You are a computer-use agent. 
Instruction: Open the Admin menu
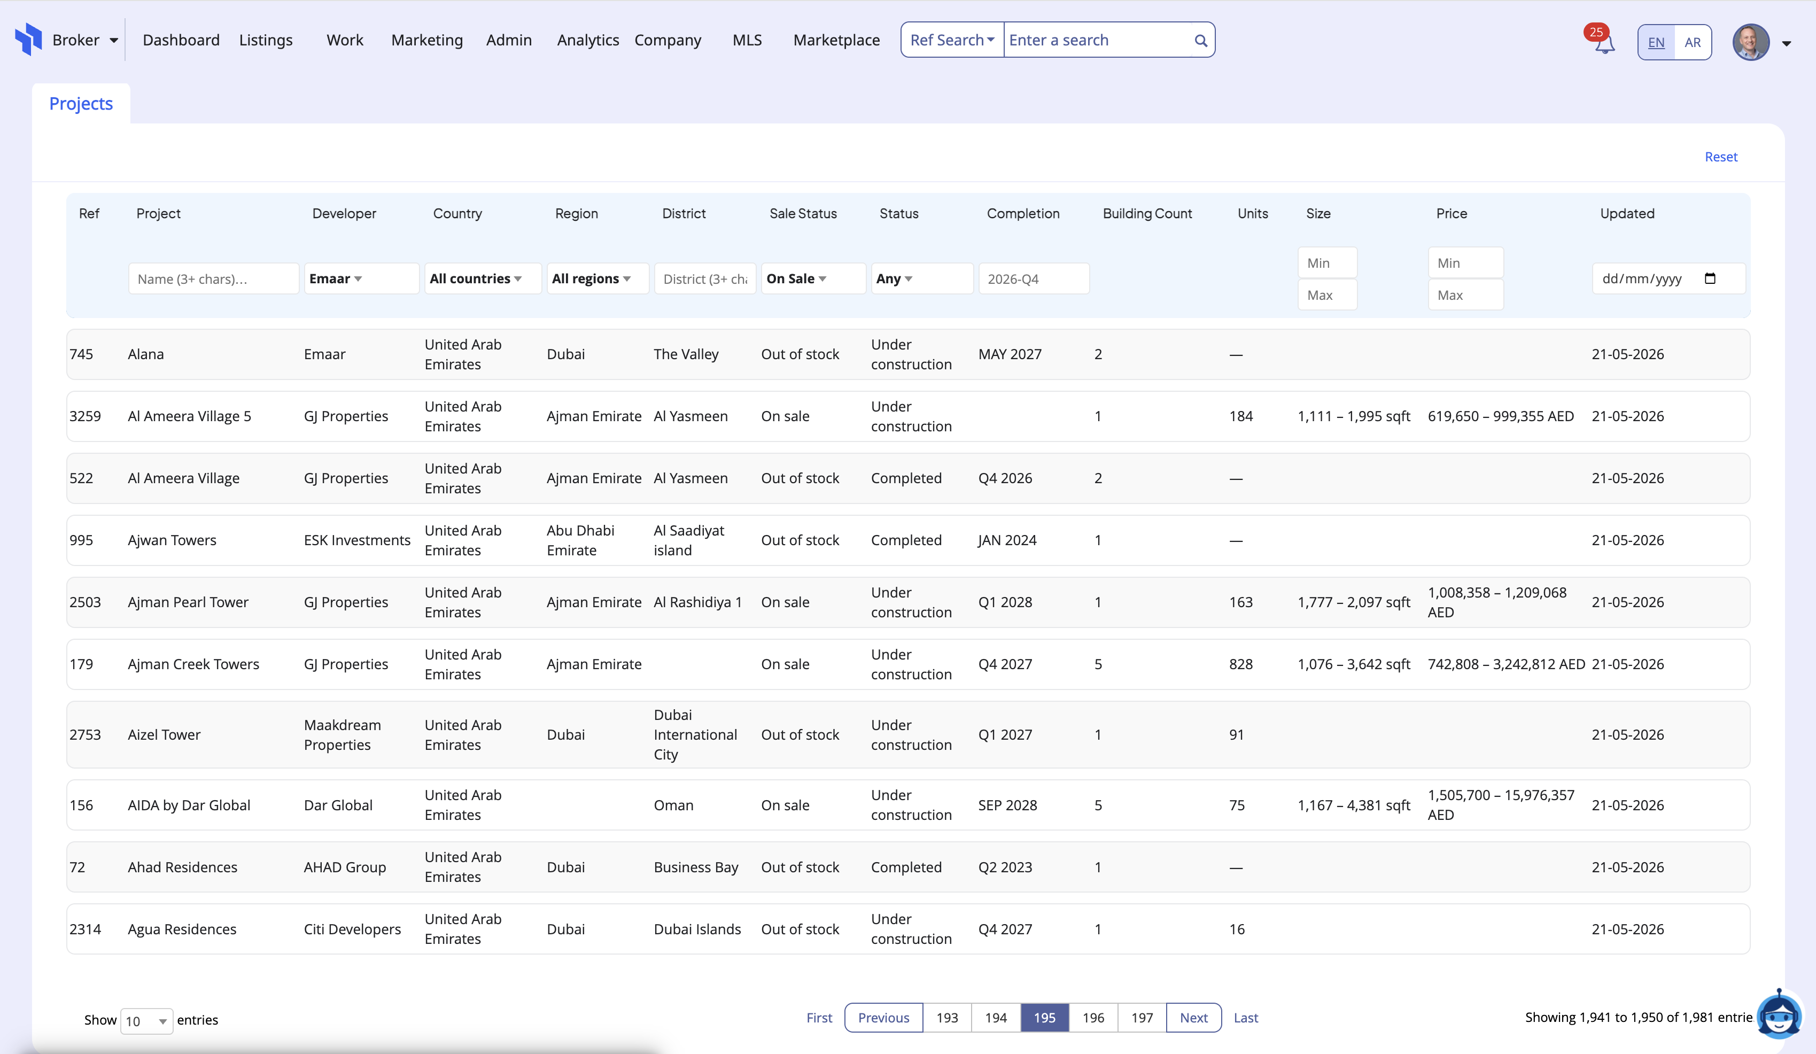tap(509, 41)
